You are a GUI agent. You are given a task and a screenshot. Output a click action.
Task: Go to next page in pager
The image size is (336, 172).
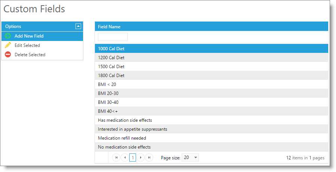tap(141, 157)
